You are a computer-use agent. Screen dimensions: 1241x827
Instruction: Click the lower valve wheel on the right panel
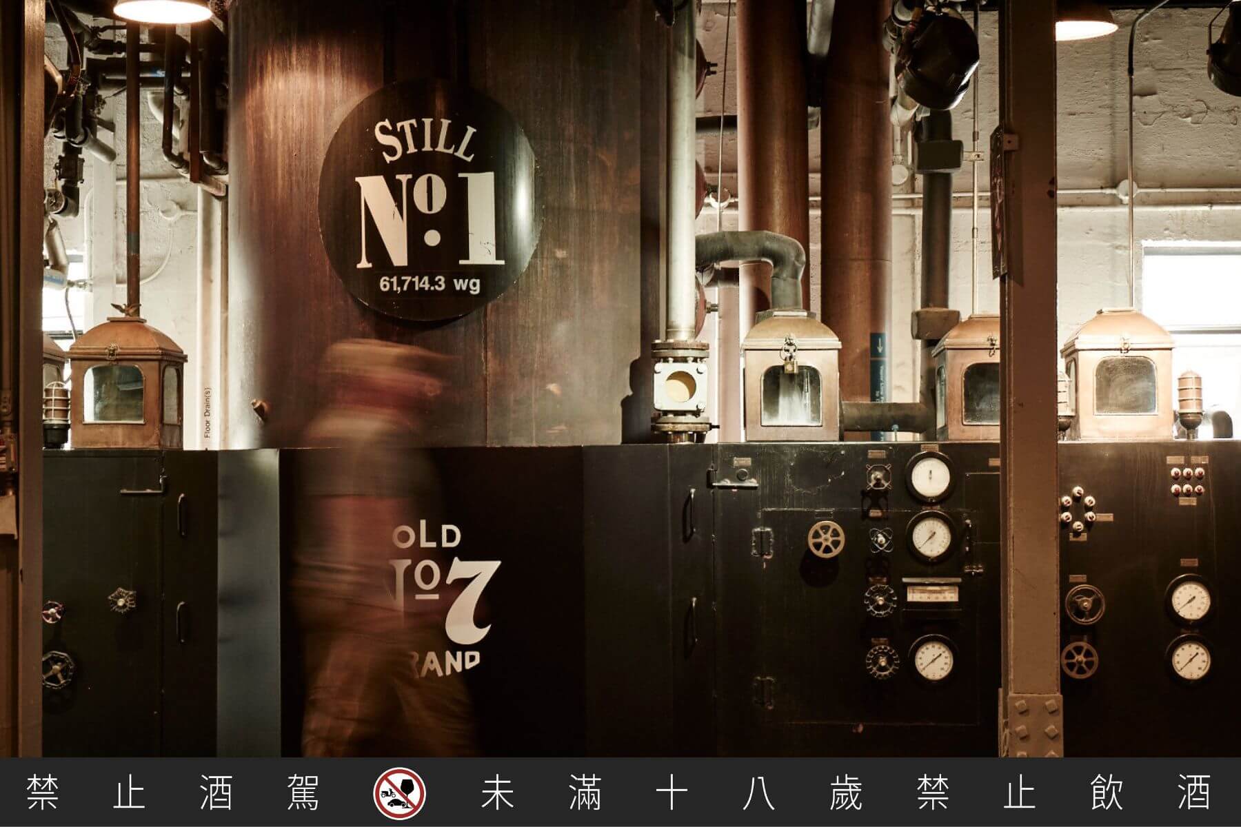click(x=1078, y=659)
